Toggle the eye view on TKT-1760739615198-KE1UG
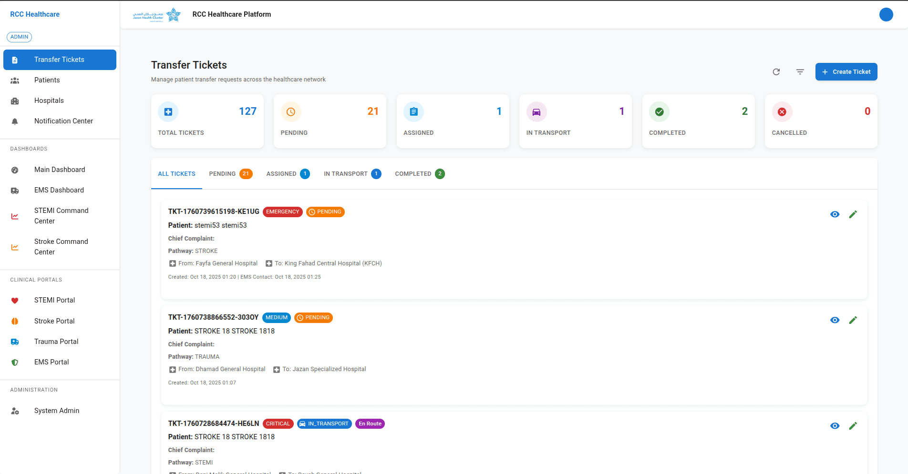This screenshot has width=908, height=474. click(835, 214)
